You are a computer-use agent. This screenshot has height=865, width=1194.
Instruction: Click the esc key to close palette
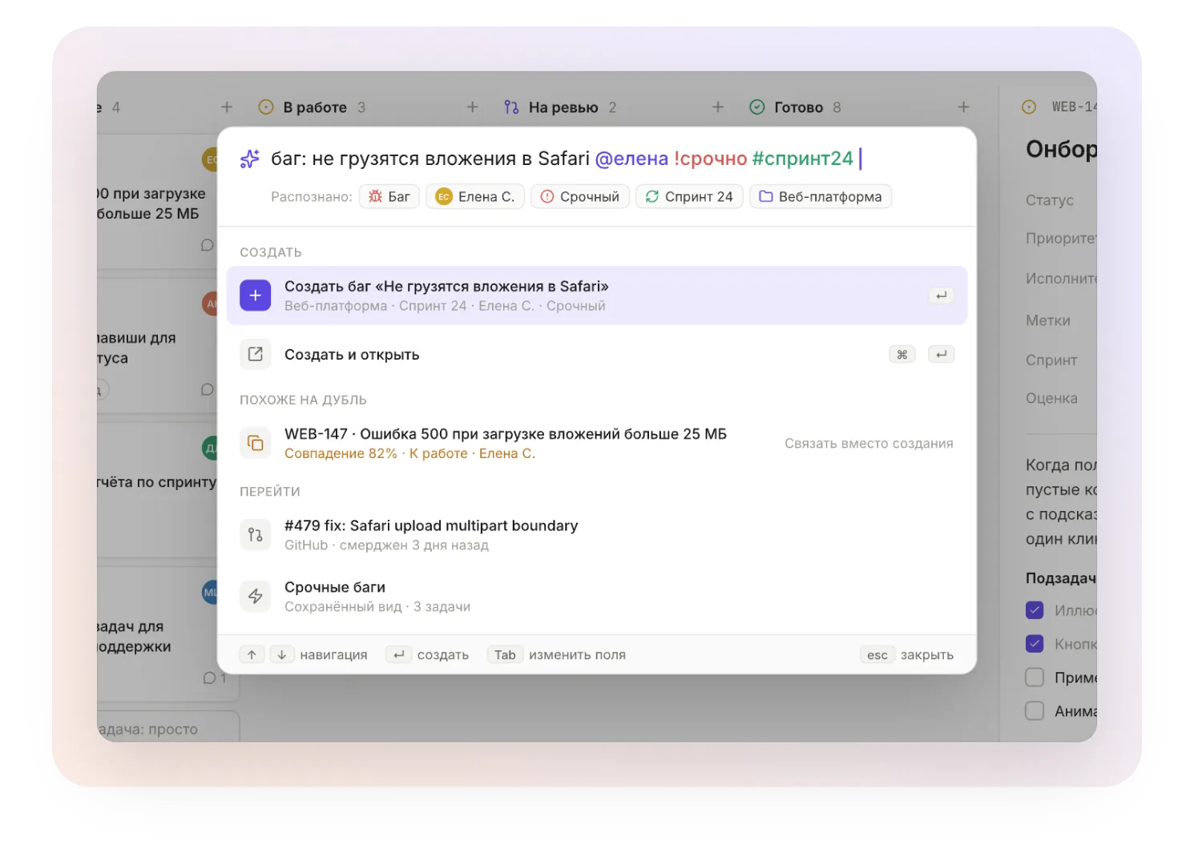click(x=877, y=654)
